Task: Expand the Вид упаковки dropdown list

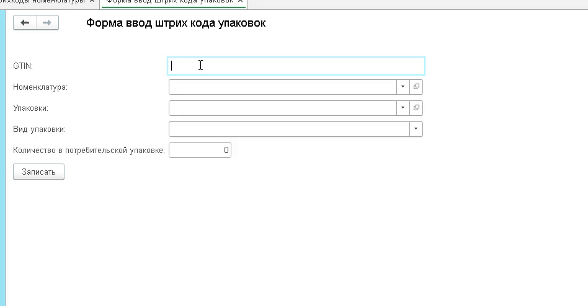Action: [416, 129]
